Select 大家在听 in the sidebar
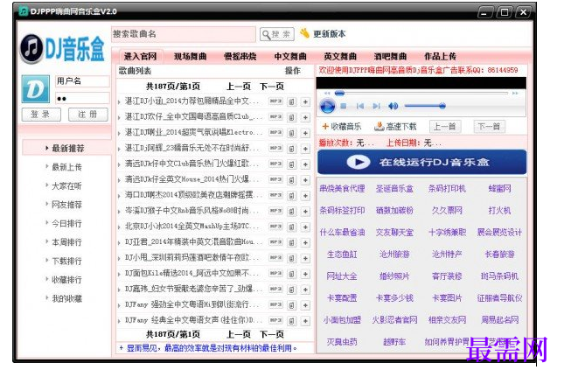The height and width of the screenshot is (377, 564). tap(67, 186)
